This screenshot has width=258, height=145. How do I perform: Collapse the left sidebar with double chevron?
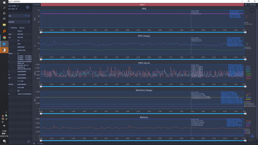point(29,141)
